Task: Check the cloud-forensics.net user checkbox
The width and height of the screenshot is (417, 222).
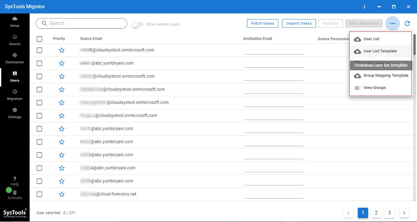Action: [39, 194]
